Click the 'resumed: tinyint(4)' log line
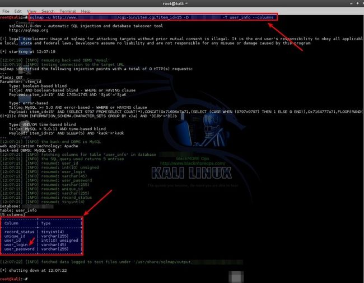The width and height of the screenshot is (364, 283). tap(42, 202)
